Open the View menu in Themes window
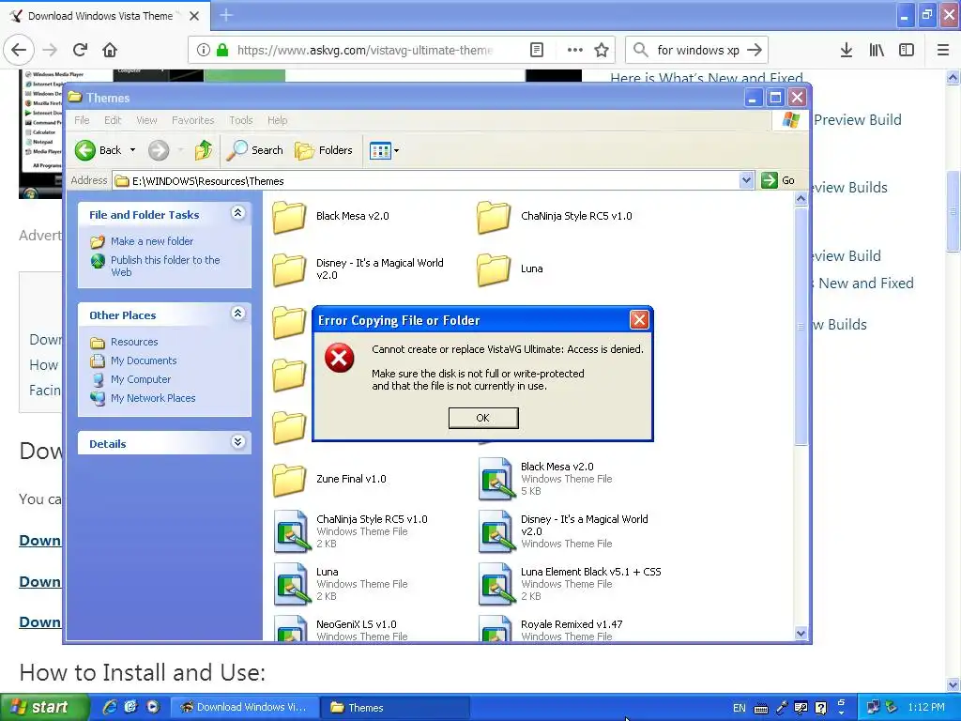 tap(146, 120)
